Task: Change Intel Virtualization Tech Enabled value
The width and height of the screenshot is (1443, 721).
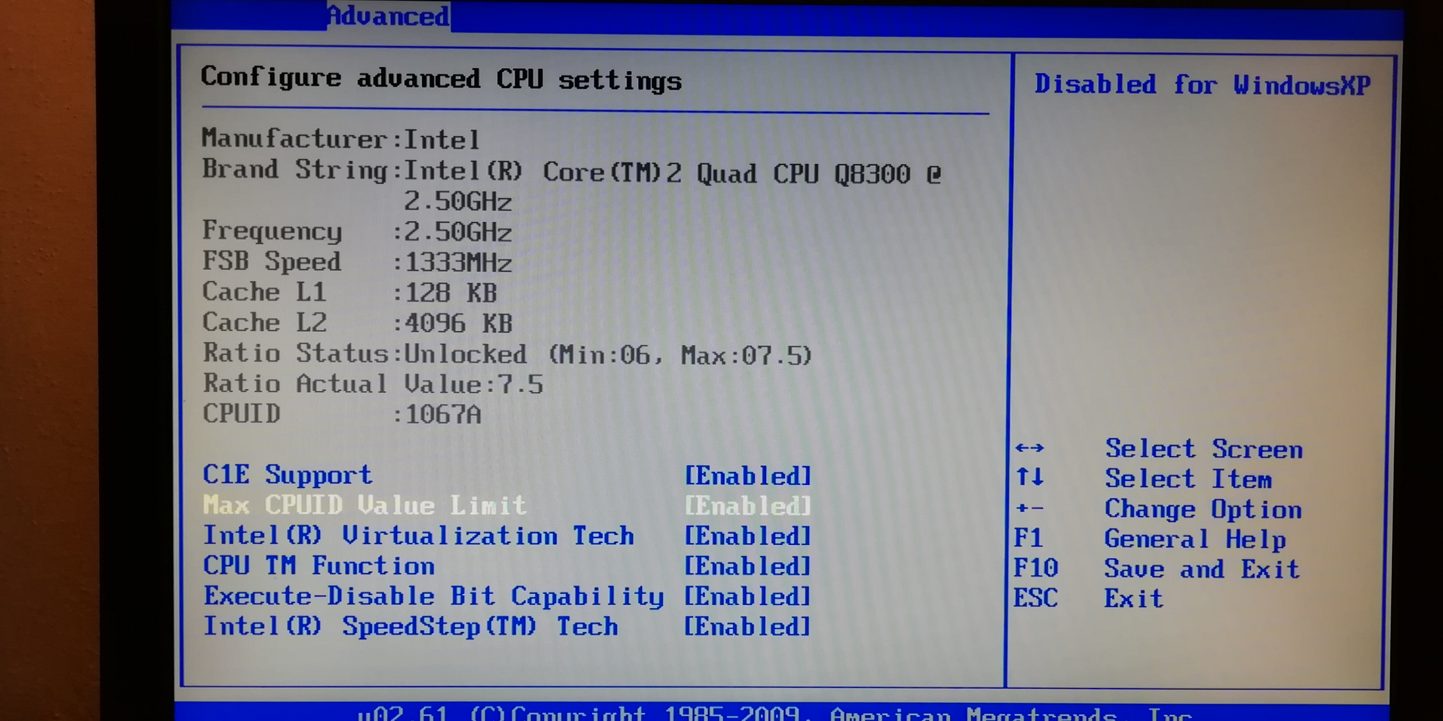Action: 747,537
